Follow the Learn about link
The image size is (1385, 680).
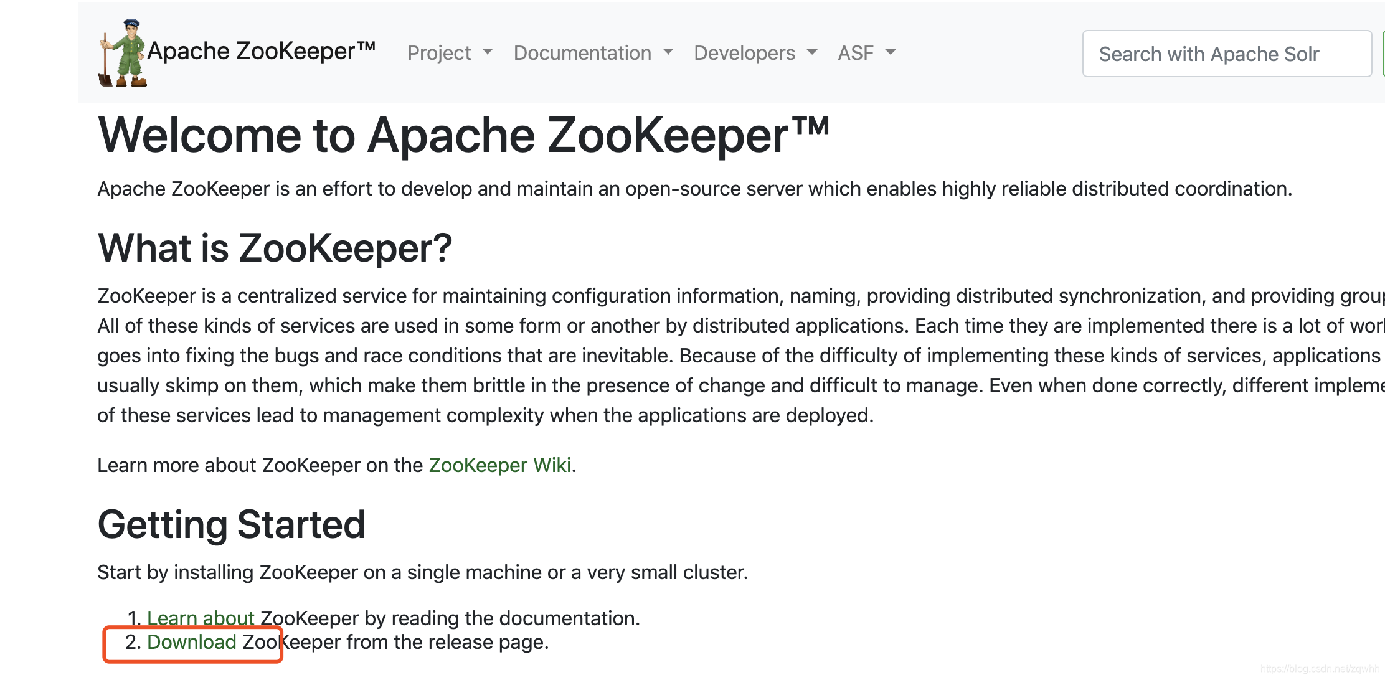point(201,618)
